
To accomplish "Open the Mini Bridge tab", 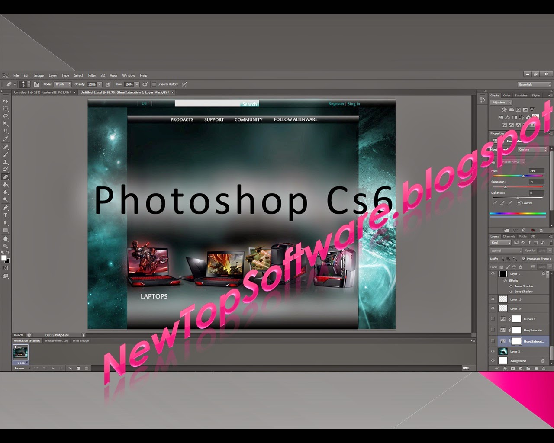I will coord(81,340).
